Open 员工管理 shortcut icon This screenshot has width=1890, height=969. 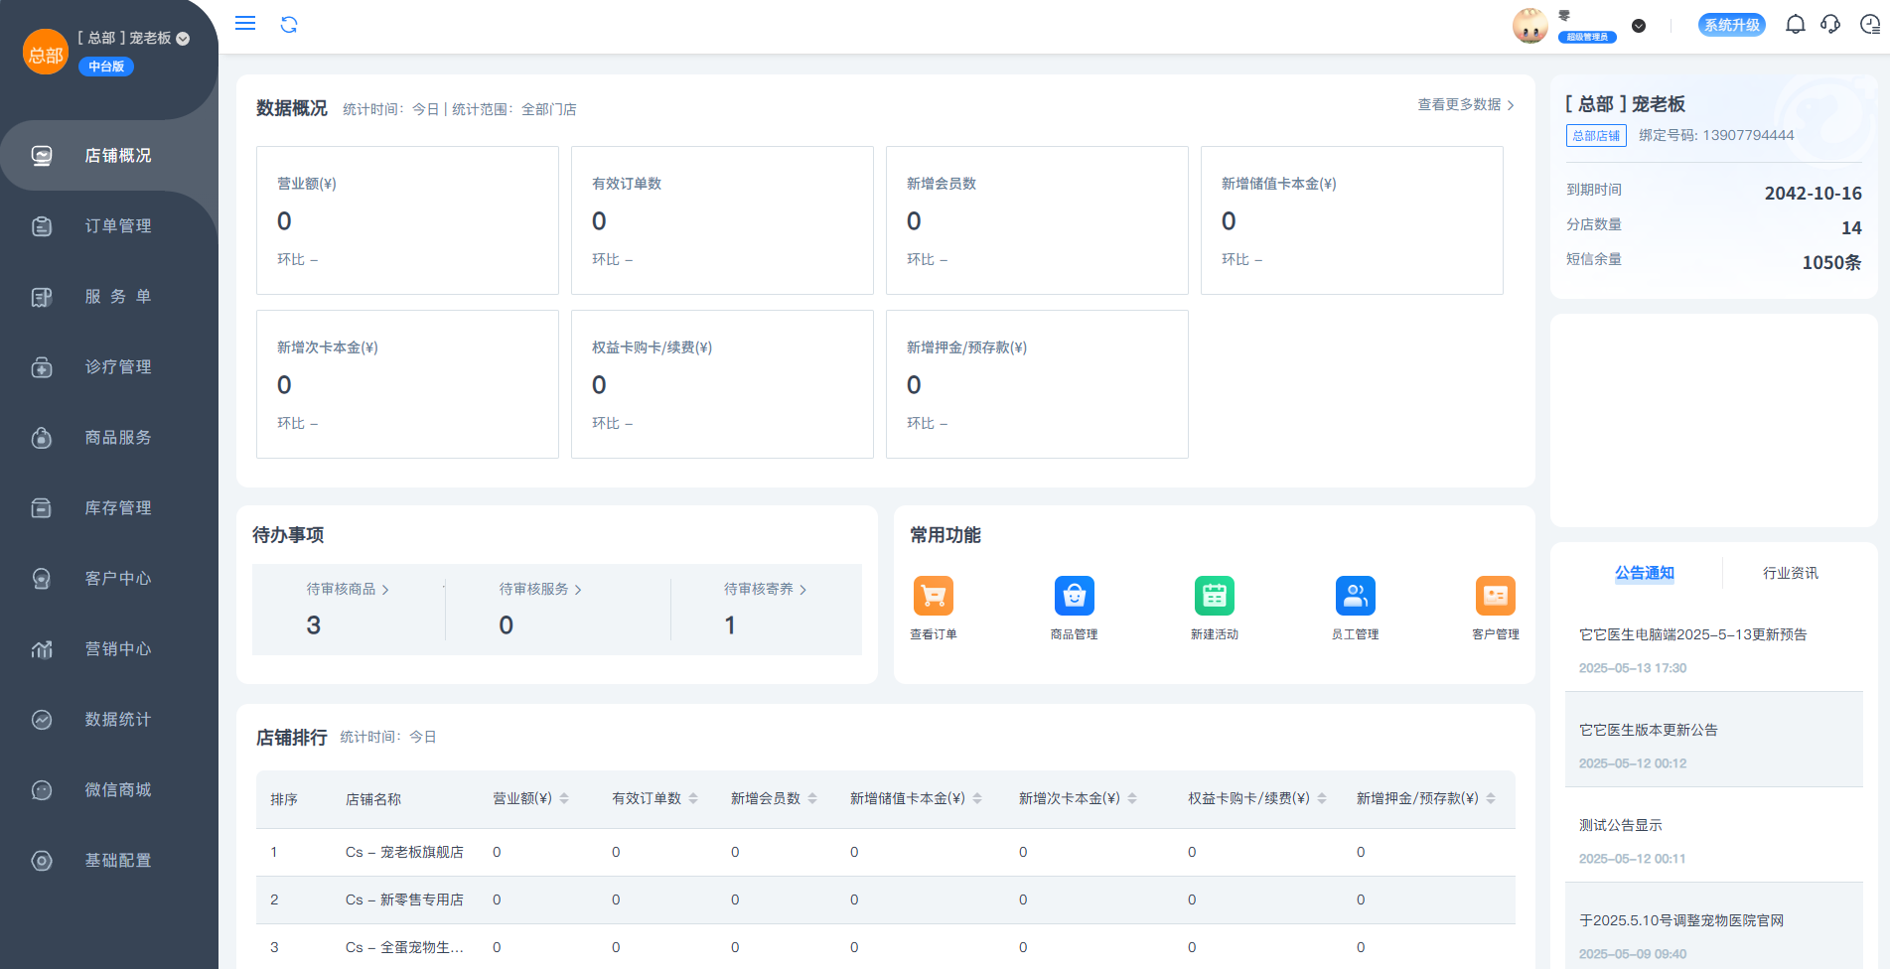1355,596
